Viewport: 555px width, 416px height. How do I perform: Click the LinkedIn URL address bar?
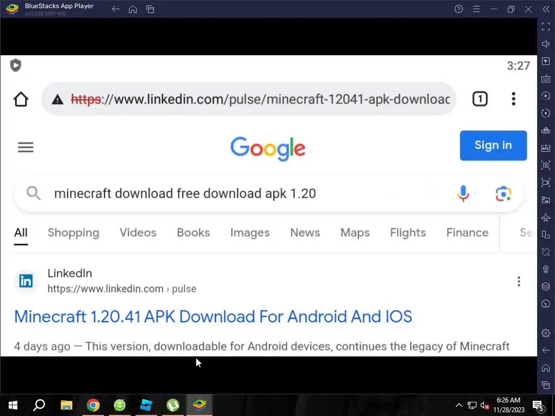248,99
